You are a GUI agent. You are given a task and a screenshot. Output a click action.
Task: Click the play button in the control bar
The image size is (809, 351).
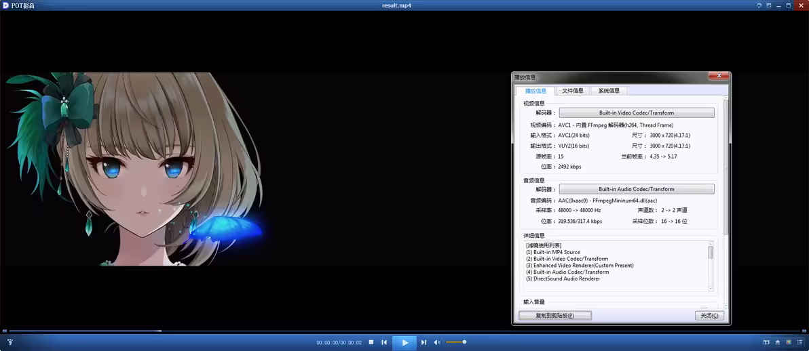(x=404, y=343)
